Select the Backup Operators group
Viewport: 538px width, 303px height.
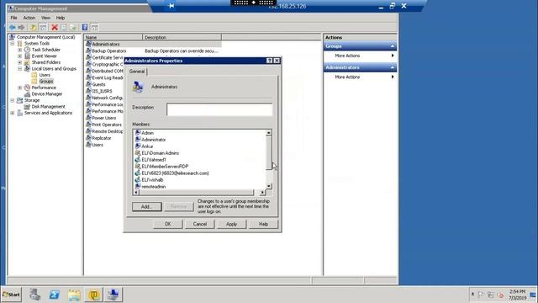[108, 50]
